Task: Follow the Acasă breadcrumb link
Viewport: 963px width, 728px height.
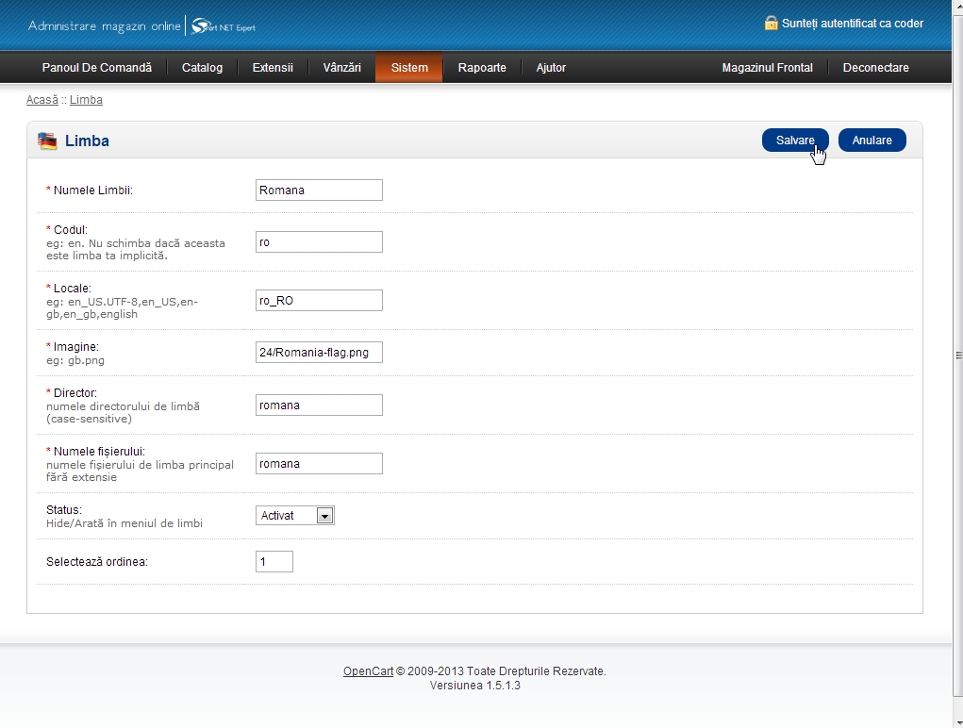Action: pyautogui.click(x=42, y=100)
